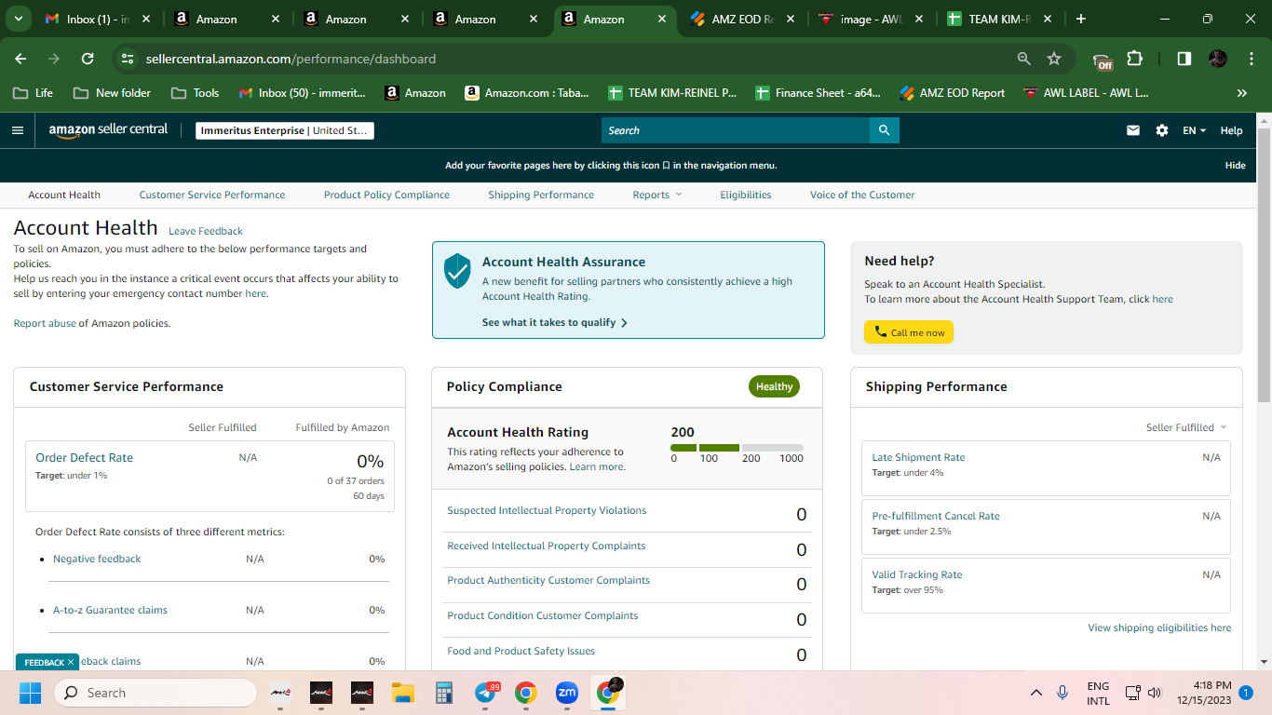Click the Seller Central search magnifier button
1272x715 pixels.
tap(884, 130)
